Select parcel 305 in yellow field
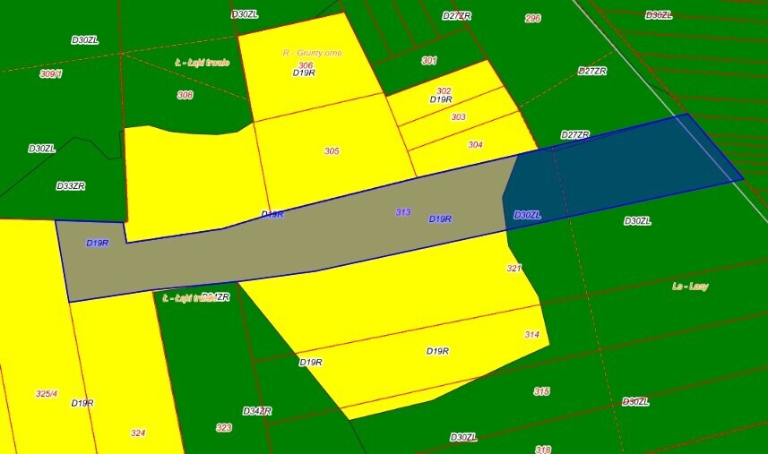Image resolution: width=768 pixels, height=454 pixels. (332, 151)
